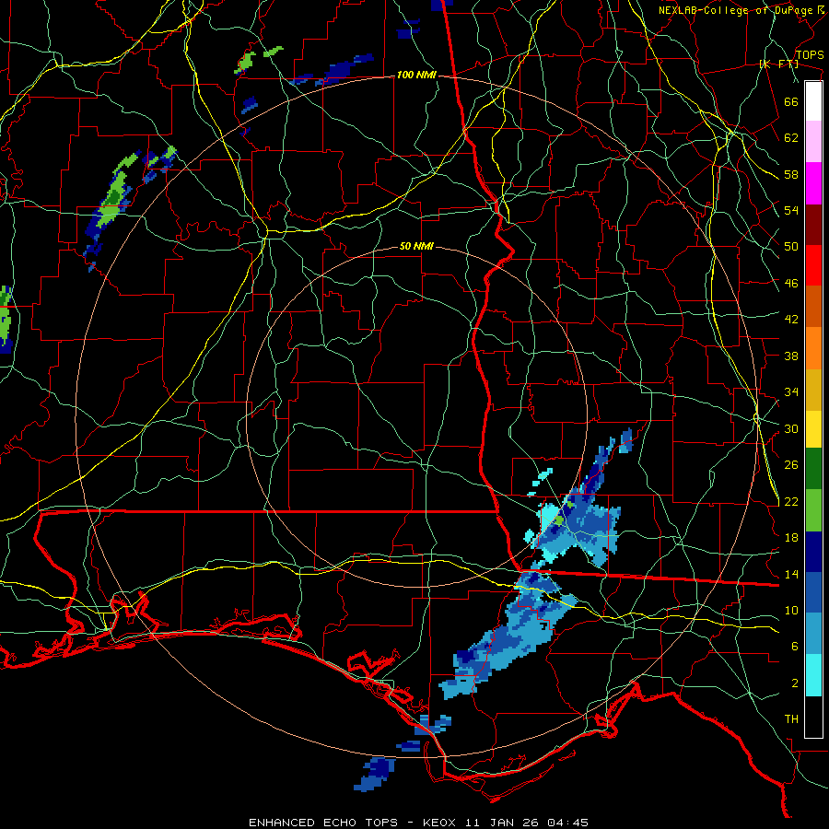The height and width of the screenshot is (829, 829).
Task: Click the bright red legend band
Action: [x=813, y=265]
